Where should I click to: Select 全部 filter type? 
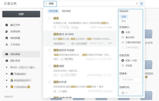click(x=124, y=17)
